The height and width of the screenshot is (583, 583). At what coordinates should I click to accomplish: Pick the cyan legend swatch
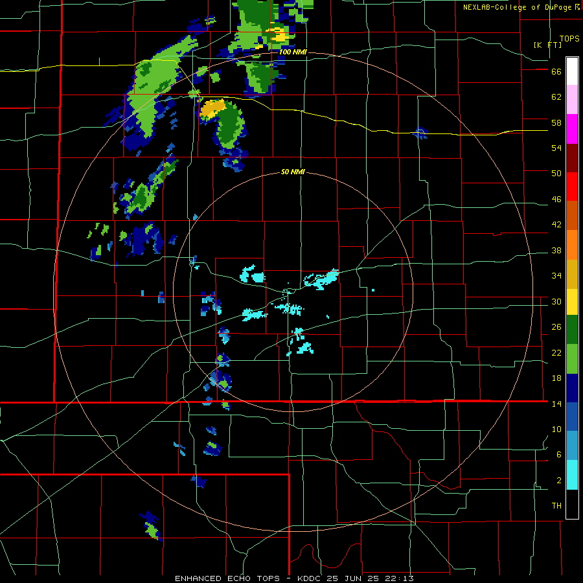pyautogui.click(x=572, y=475)
